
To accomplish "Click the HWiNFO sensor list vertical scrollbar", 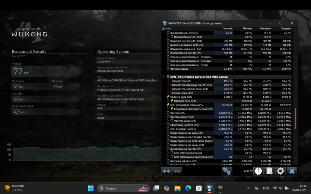I will click(x=295, y=119).
